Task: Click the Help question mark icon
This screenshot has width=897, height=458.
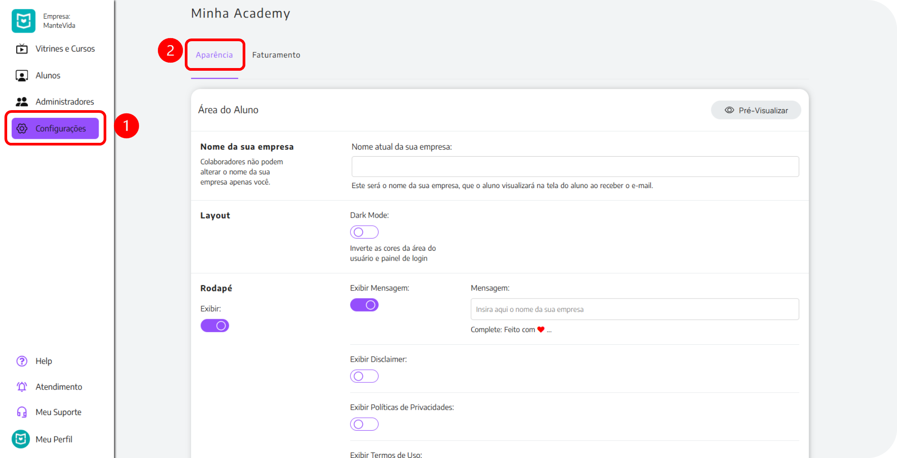Action: [22, 361]
